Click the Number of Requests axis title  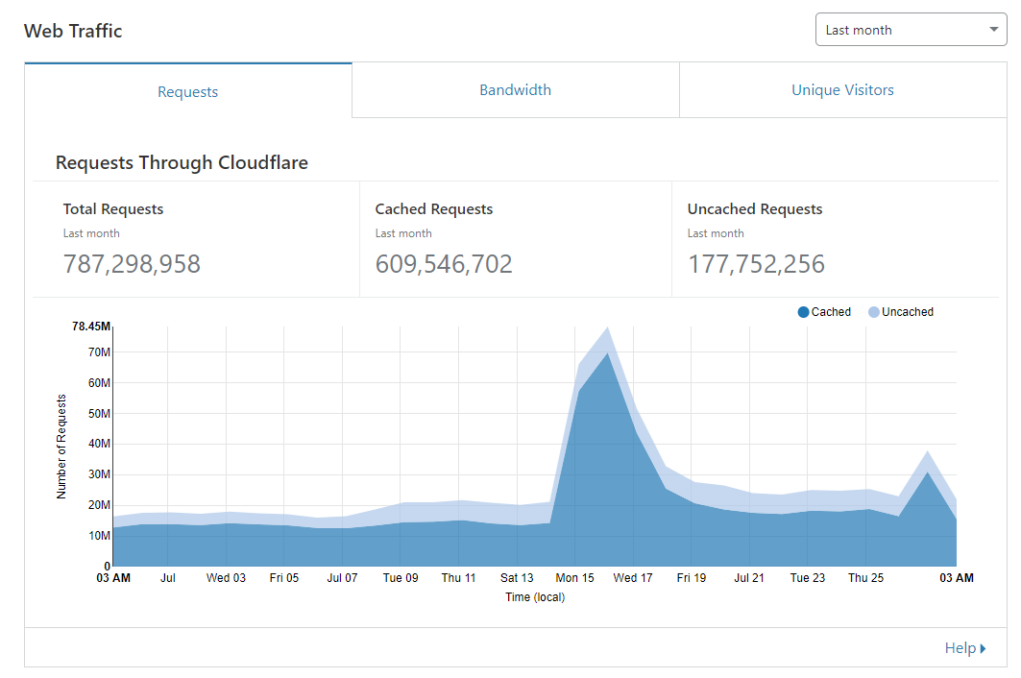[x=61, y=447]
